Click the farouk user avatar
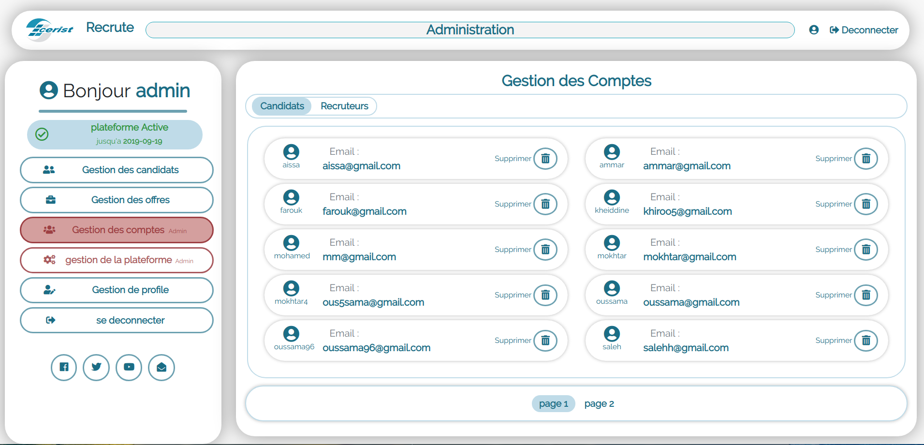This screenshot has height=445, width=924. 291,197
